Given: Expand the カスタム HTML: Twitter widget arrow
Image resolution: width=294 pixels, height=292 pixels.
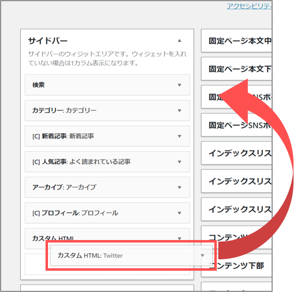Looking at the screenshot, I should [x=202, y=255].
